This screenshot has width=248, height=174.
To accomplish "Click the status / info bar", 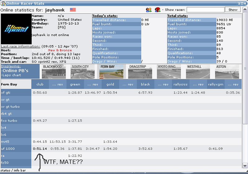I will tap(13, 170).
